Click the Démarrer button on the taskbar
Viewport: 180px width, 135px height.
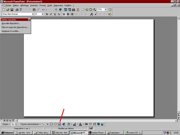[7, 133]
